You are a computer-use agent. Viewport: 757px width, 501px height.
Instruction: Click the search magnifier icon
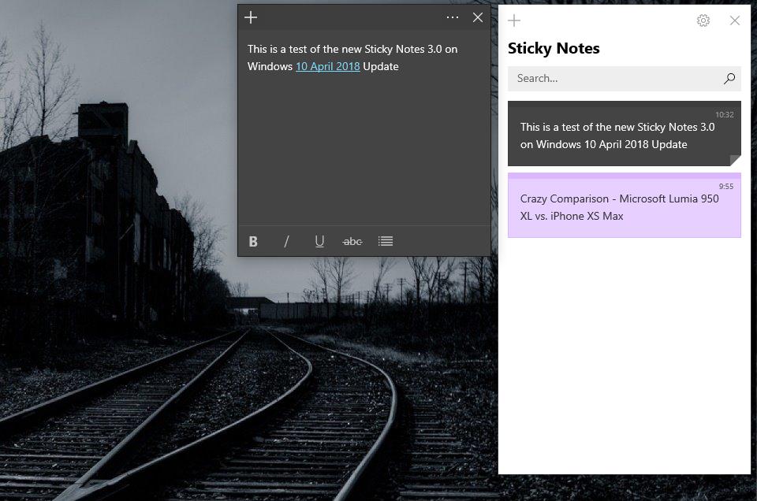729,79
